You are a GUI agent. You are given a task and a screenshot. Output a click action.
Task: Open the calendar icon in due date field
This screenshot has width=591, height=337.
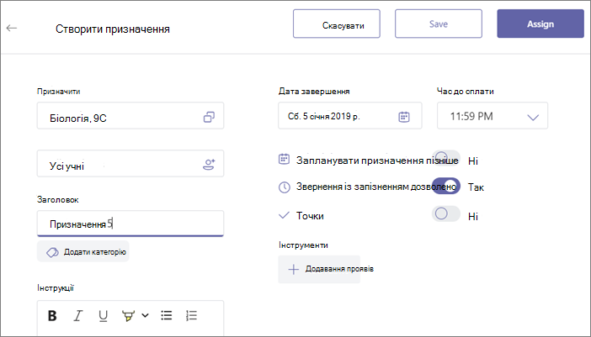coord(404,117)
